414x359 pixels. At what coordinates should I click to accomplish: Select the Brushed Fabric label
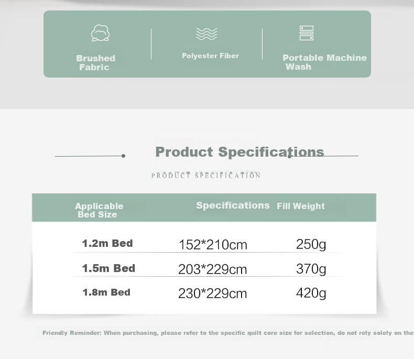(95, 62)
